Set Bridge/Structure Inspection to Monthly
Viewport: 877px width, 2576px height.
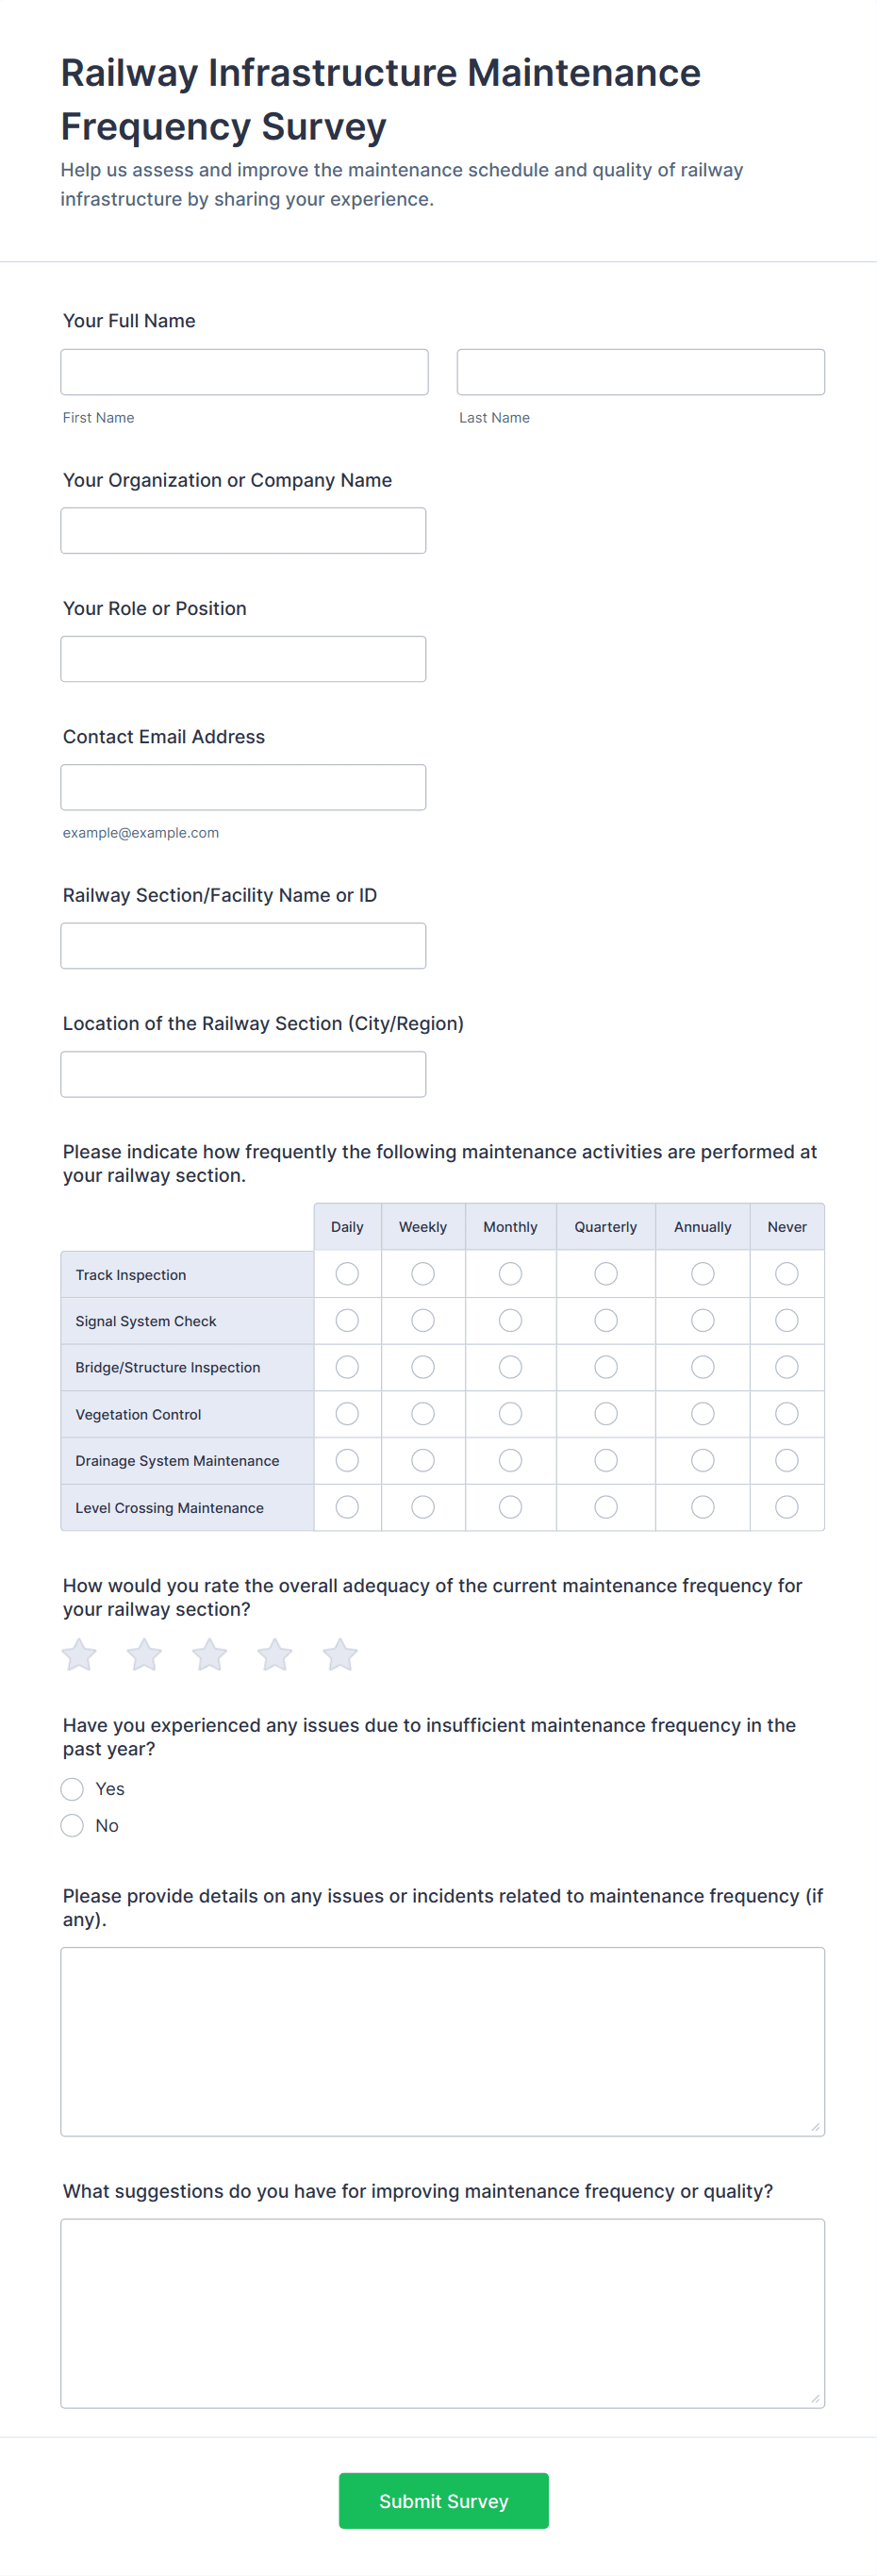pos(510,1367)
